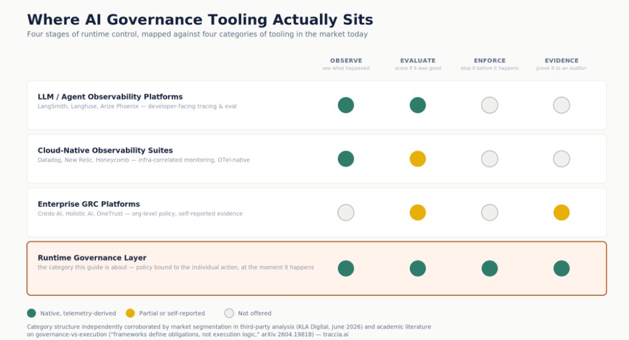Click 'prove it to an auditor' subtitle text
This screenshot has width=629, height=340.
tap(561, 69)
